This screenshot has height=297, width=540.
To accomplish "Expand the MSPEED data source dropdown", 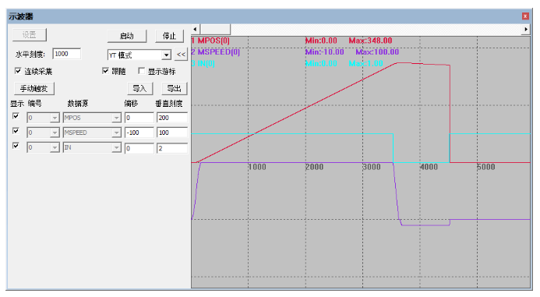I will (x=92, y=133).
